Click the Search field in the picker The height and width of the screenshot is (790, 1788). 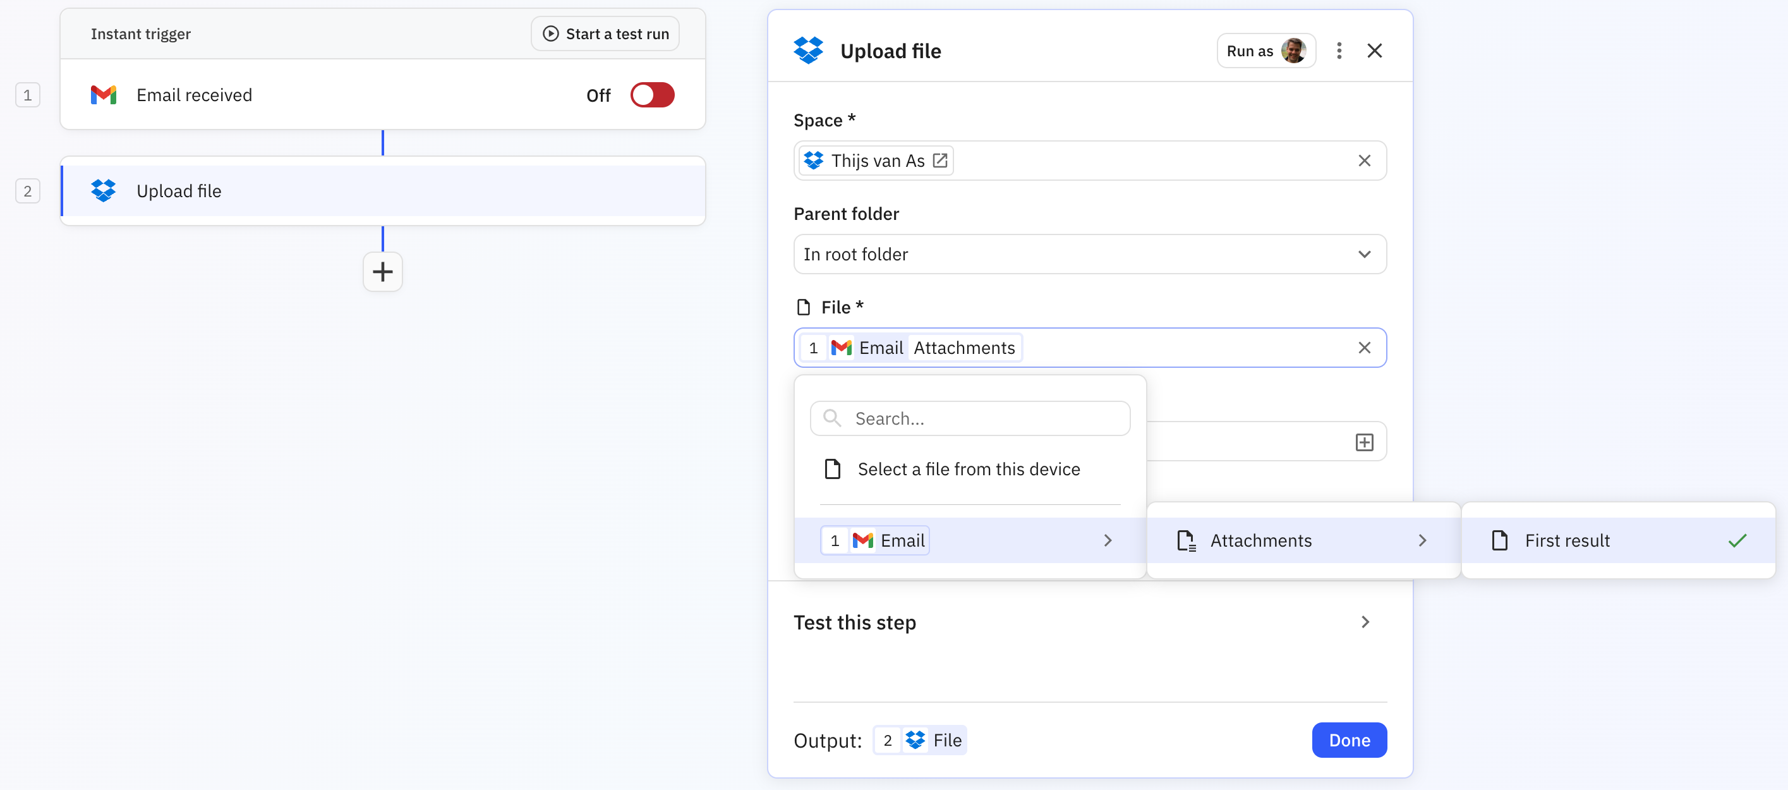click(970, 418)
